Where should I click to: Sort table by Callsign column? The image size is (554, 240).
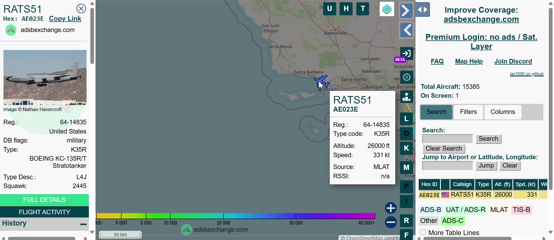[462, 184]
